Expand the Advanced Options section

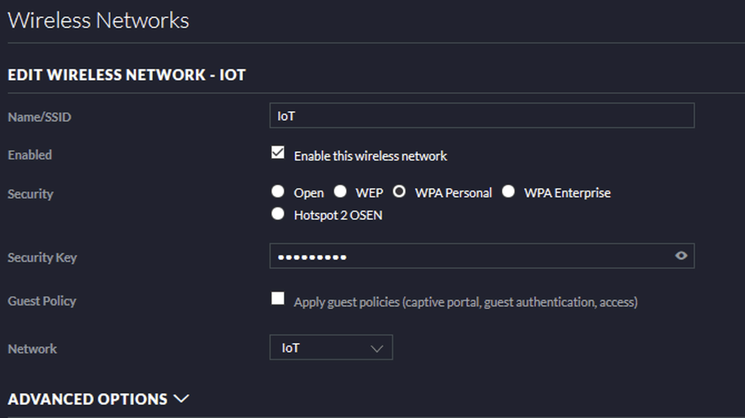[x=98, y=399]
